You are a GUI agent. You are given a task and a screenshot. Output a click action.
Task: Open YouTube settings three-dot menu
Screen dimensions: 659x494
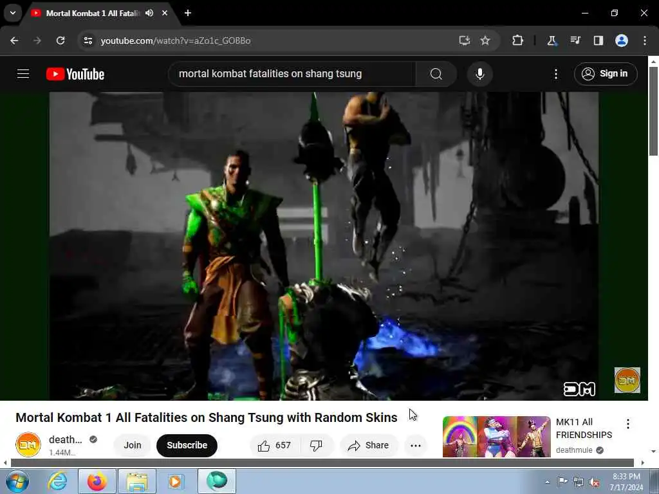click(x=556, y=74)
